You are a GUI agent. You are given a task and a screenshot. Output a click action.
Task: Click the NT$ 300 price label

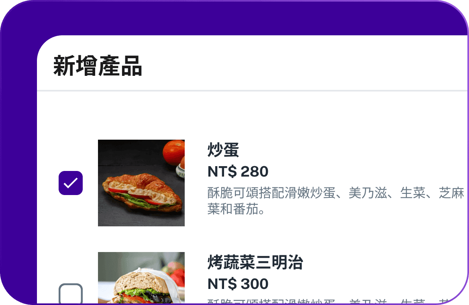coord(238,284)
